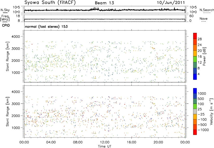Select the 'N.Sky' legend label
This screenshot has width=214, height=148.
click(x=5, y=10)
